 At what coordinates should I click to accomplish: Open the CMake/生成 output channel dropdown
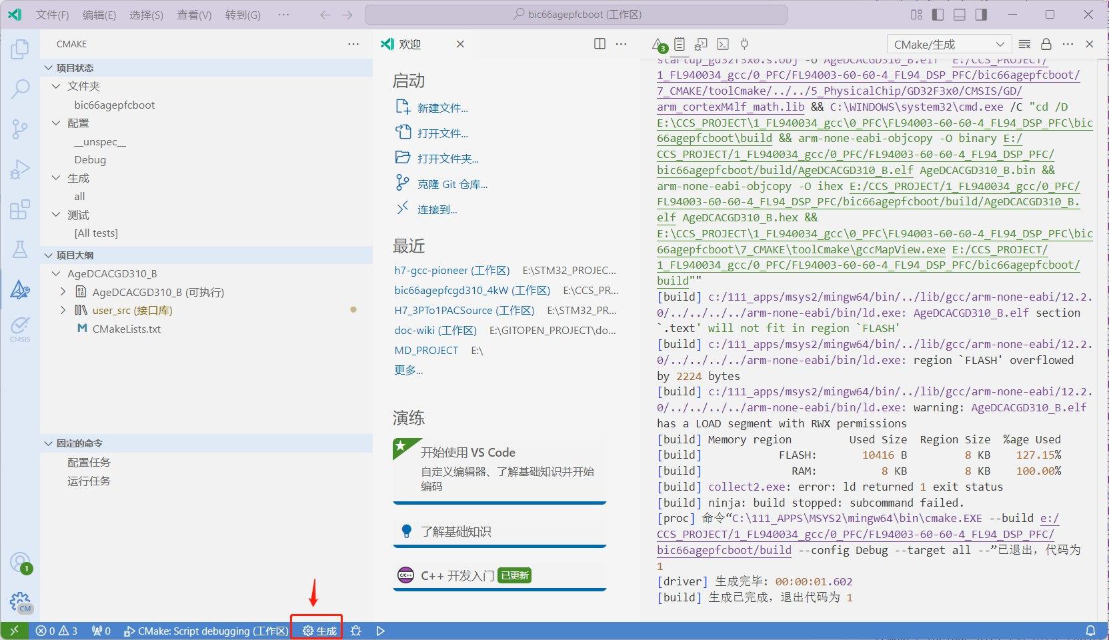pyautogui.click(x=949, y=45)
